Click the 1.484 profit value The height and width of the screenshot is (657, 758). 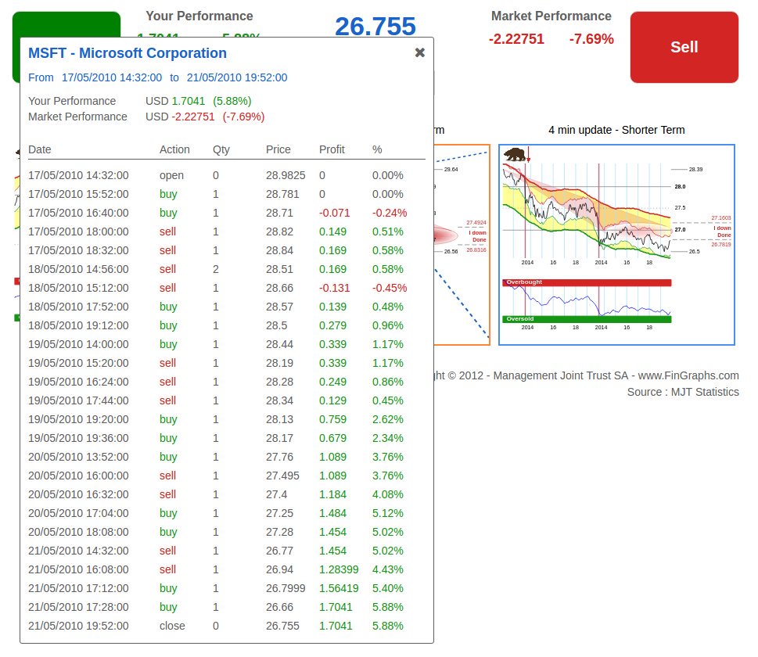coord(332,513)
